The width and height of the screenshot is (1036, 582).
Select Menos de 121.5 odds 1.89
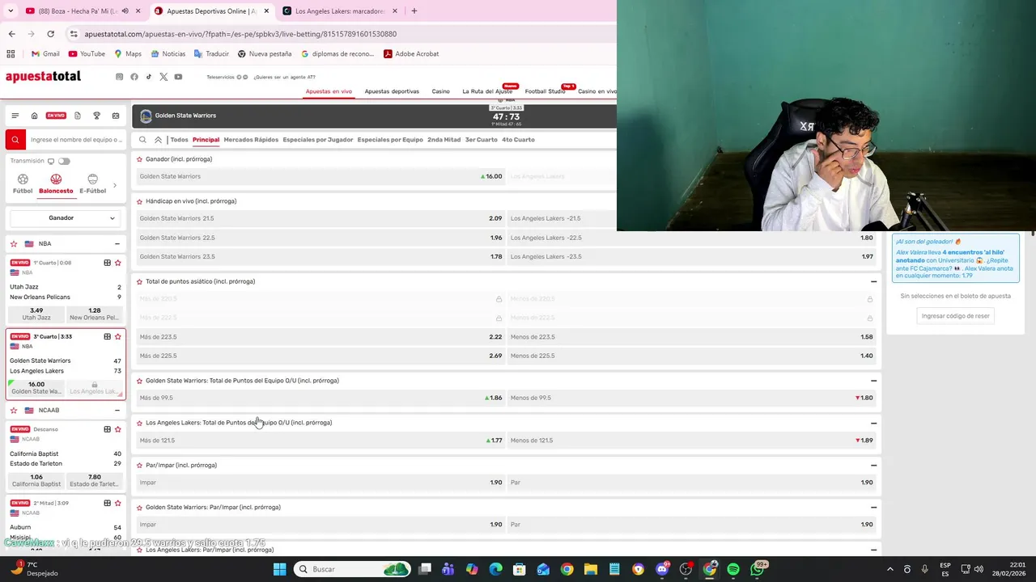point(692,441)
